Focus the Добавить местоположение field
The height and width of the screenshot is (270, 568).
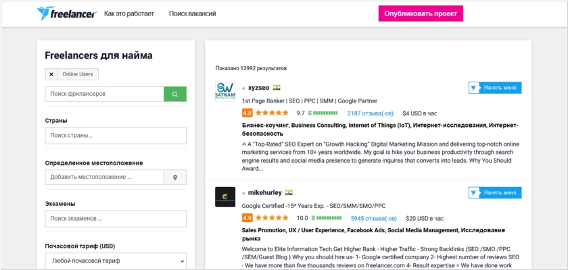(104, 177)
